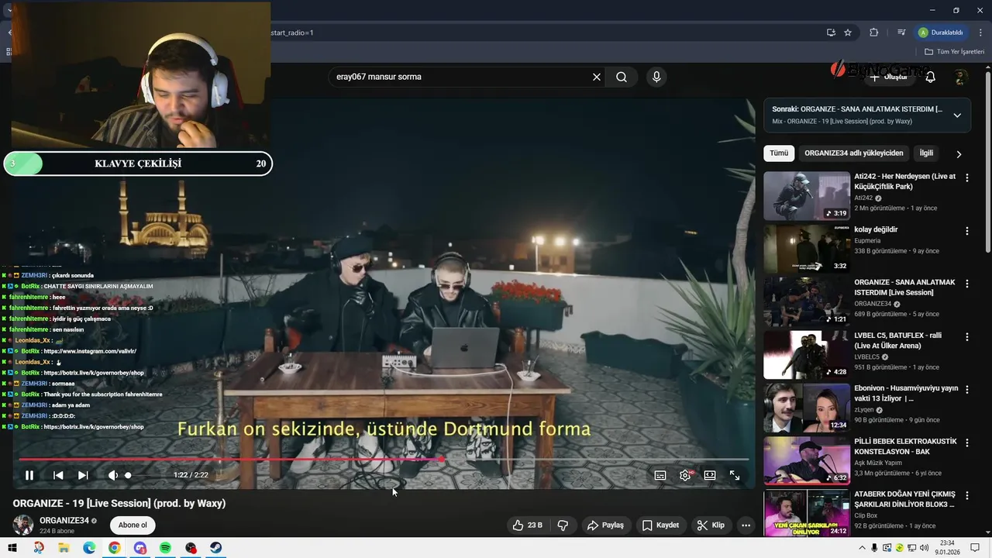The image size is (992, 558).
Task: Open 'kolay değildir' video thumbnail
Action: tap(807, 249)
